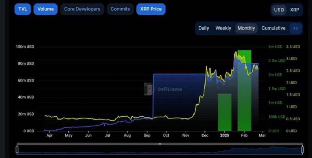
Task: Select the Daily interval tab
Action: click(204, 28)
